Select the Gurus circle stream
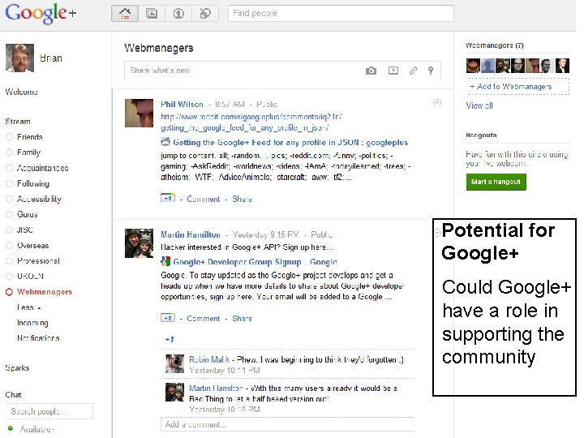Screen dimensions: 584x438 coord(28,214)
